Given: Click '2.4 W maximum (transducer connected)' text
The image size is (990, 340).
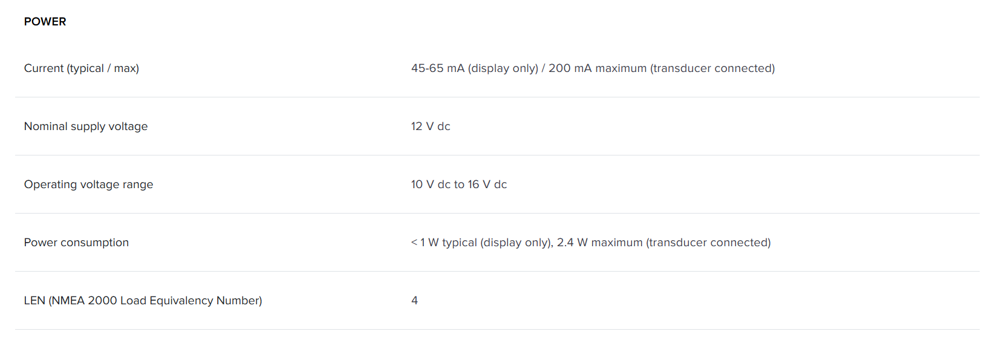Looking at the screenshot, I should tap(663, 243).
